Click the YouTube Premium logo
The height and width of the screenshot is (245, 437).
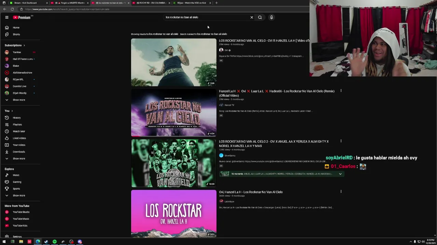pyautogui.click(x=22, y=17)
